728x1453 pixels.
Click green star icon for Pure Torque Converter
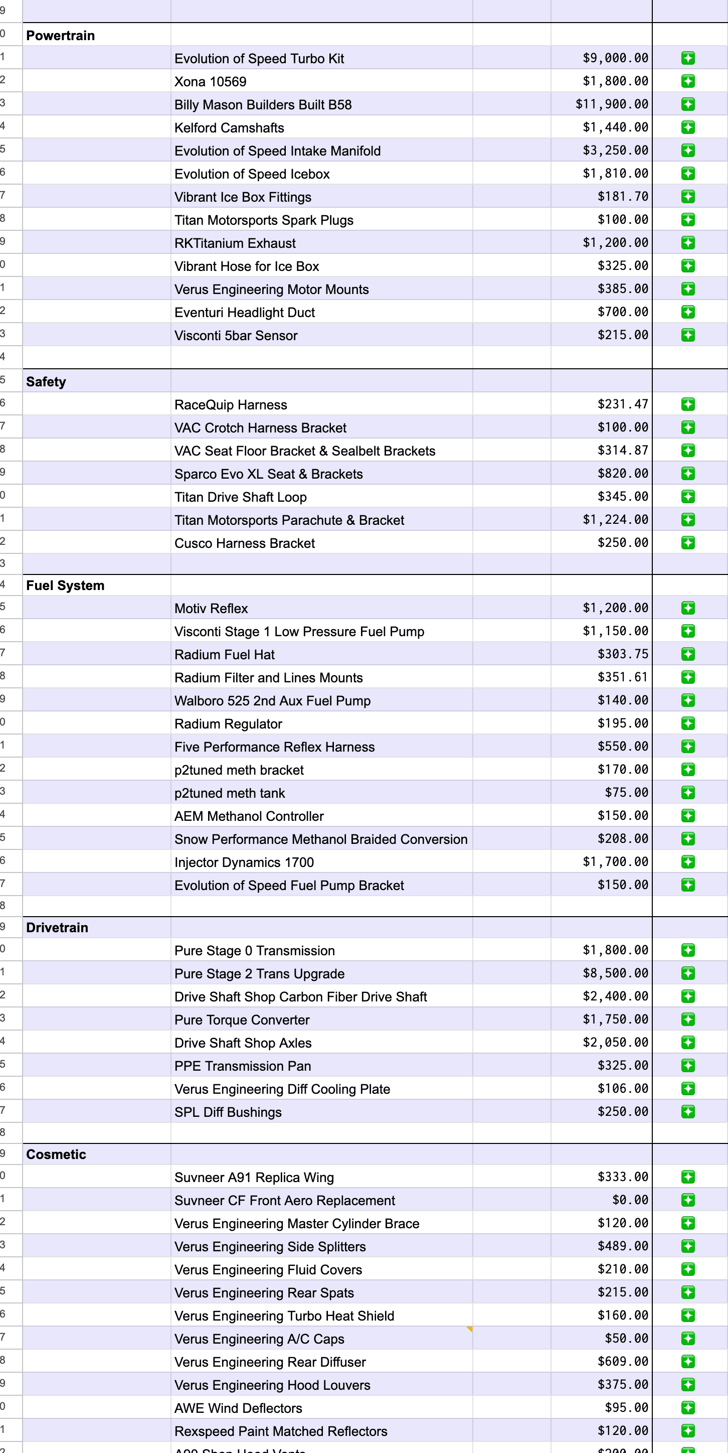(687, 1020)
